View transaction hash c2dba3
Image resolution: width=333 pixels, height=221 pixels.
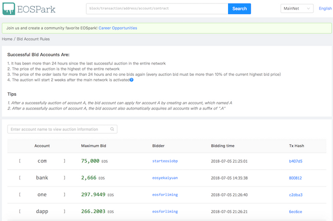click(295, 195)
